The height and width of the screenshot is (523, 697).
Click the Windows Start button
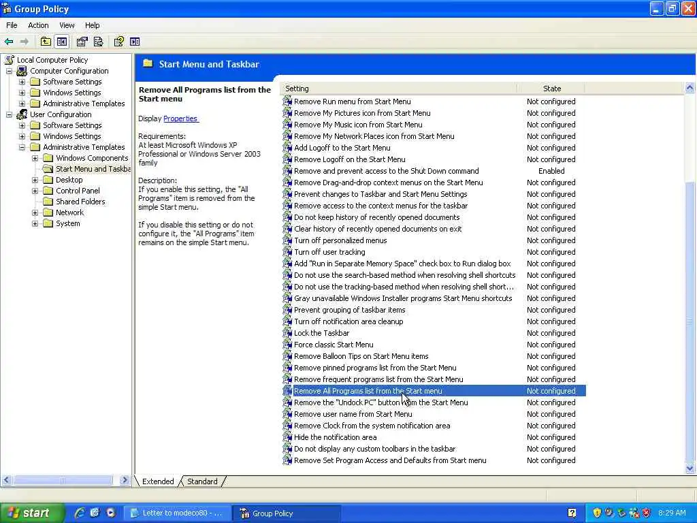32,513
